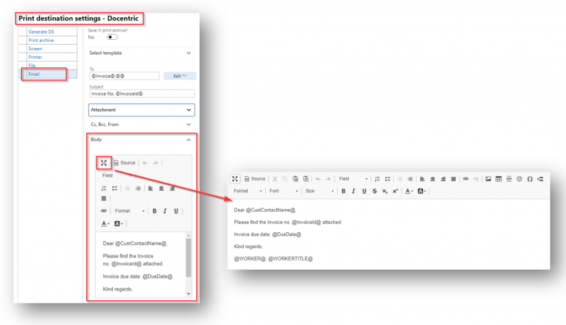Open Field dropdown in expanded editor
Image resolution: width=566 pixels, height=325 pixels.
pyautogui.click(x=353, y=179)
